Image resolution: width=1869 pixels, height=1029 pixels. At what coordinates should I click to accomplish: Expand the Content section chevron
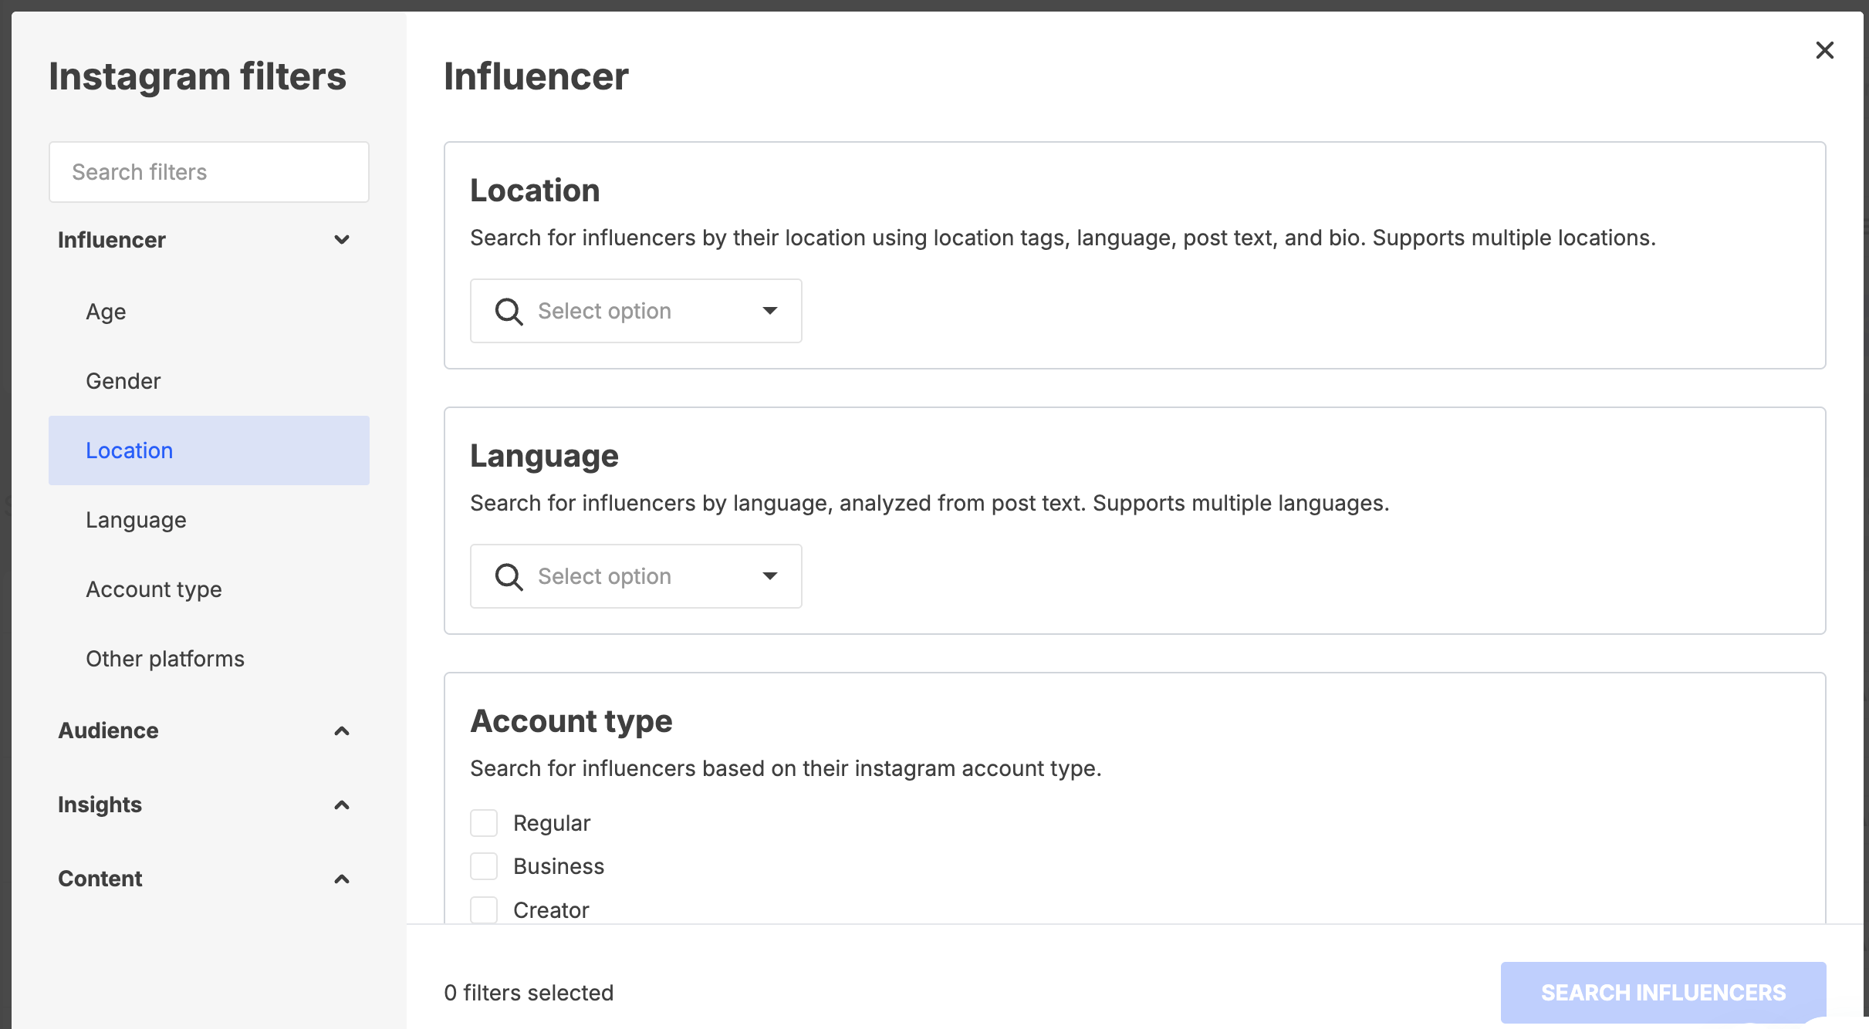pos(342,879)
